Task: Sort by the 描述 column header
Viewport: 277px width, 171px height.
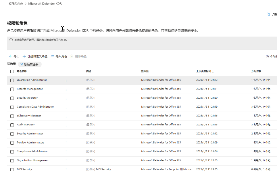Action: [x=89, y=71]
